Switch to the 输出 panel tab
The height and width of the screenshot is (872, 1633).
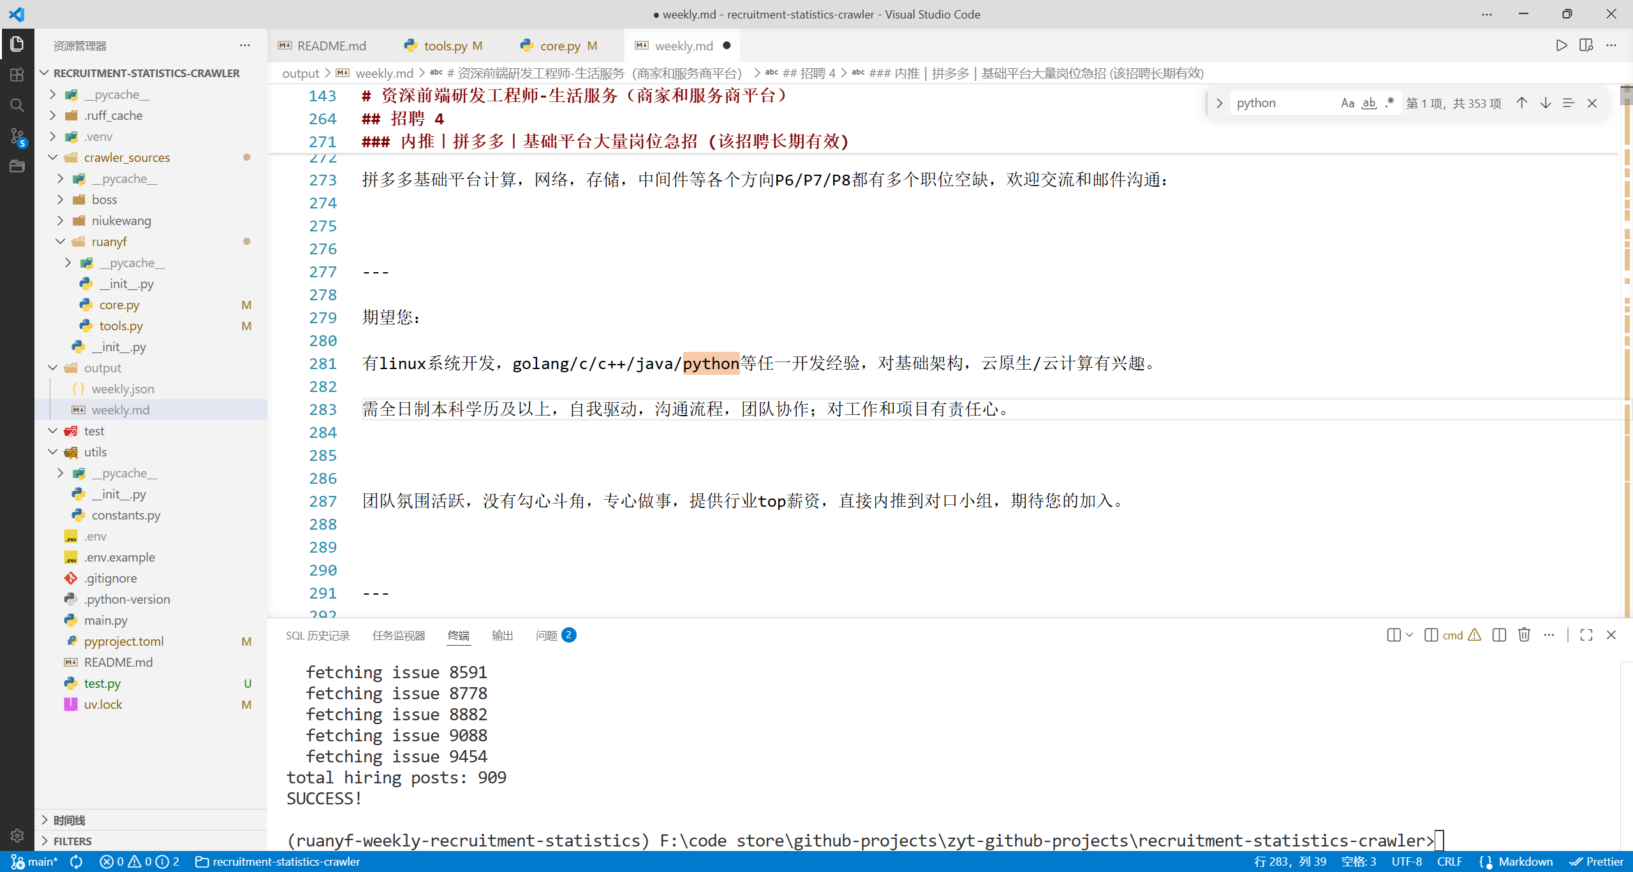click(502, 635)
